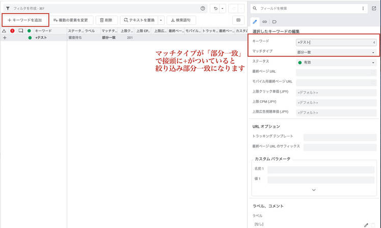Click the キーワードを追加 button
This screenshot has height=228, width=381.
click(25, 20)
